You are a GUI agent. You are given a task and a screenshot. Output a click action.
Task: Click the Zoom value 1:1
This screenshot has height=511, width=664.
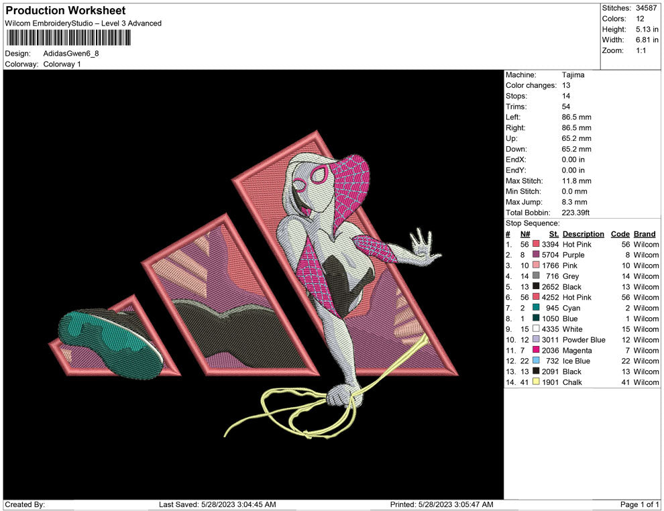point(641,50)
